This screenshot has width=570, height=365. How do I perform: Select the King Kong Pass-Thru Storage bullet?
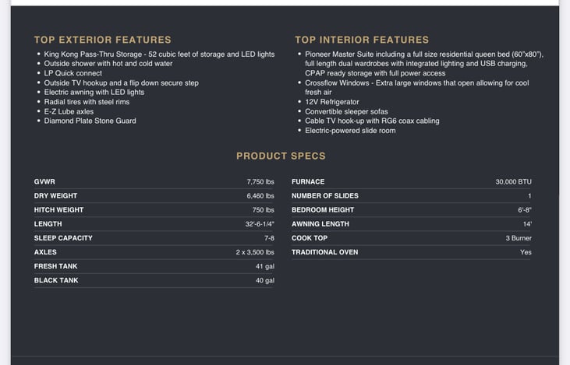pyautogui.click(x=159, y=54)
